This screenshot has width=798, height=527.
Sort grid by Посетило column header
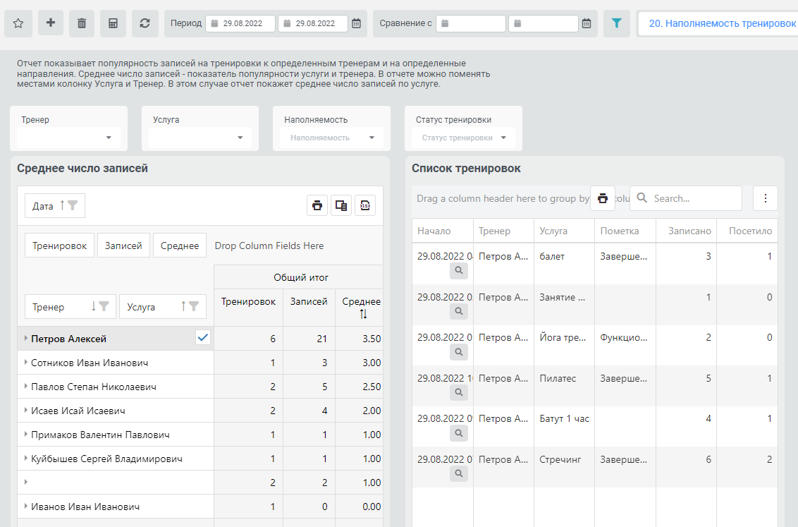coord(747,231)
